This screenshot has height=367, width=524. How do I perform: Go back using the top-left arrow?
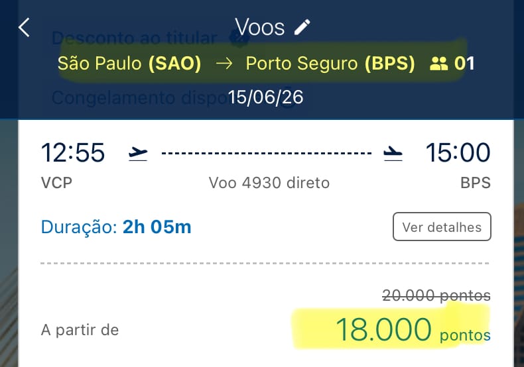pos(25,28)
